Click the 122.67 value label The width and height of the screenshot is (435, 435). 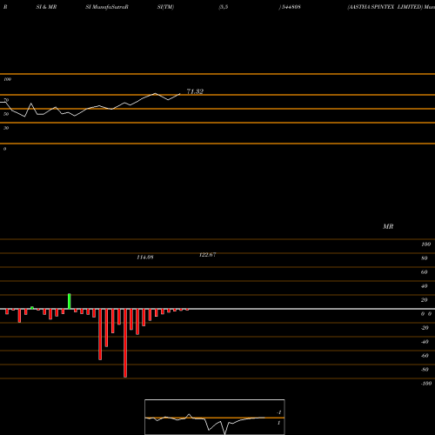(x=208, y=255)
